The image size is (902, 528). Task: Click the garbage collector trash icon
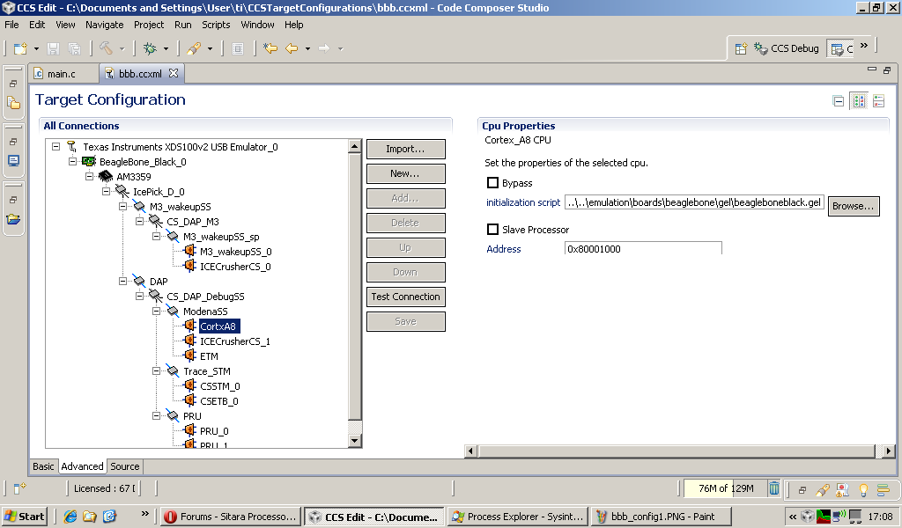(x=774, y=488)
